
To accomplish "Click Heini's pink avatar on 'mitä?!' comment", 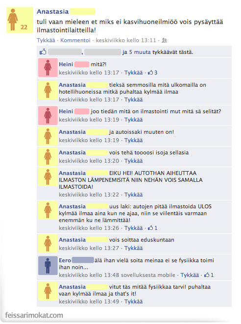I will [x=48, y=68].
